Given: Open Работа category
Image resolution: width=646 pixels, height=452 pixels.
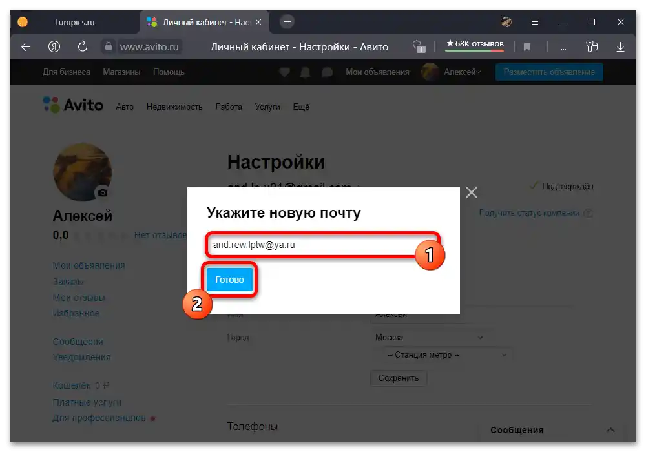Looking at the screenshot, I should point(229,107).
